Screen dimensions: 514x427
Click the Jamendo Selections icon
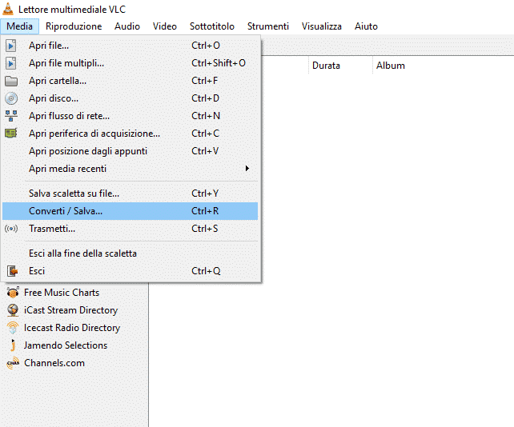(x=13, y=345)
